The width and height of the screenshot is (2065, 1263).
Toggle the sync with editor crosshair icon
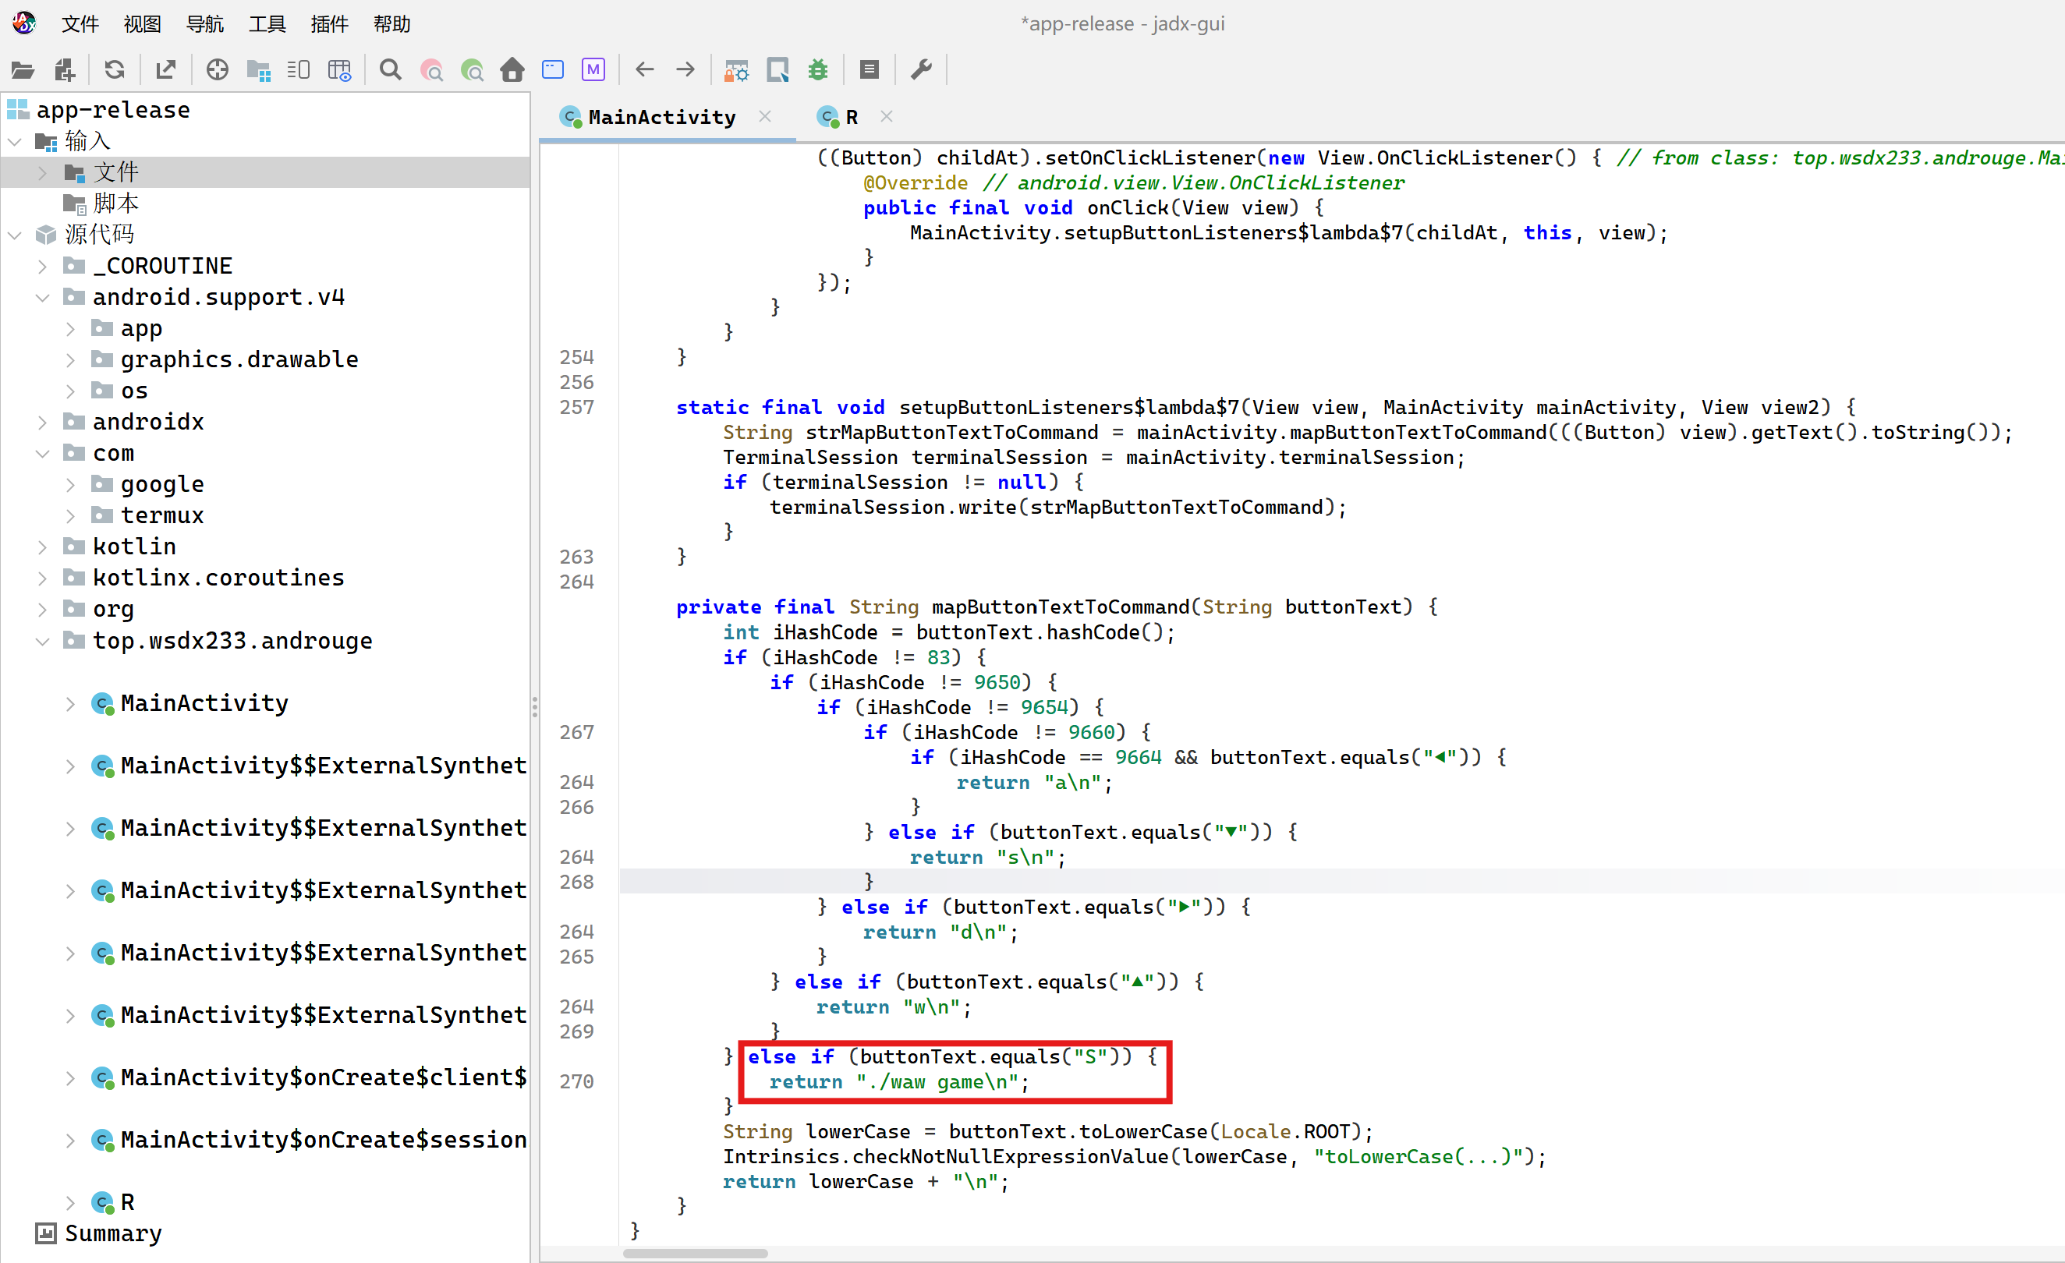point(217,69)
